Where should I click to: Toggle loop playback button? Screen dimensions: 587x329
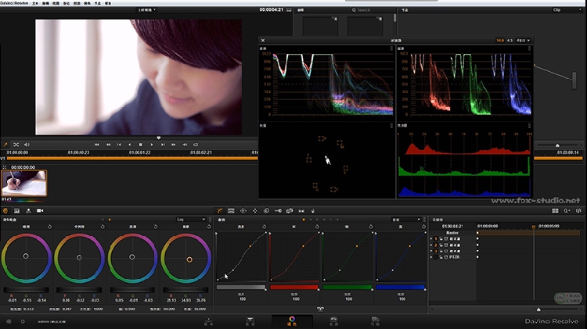click(x=194, y=145)
